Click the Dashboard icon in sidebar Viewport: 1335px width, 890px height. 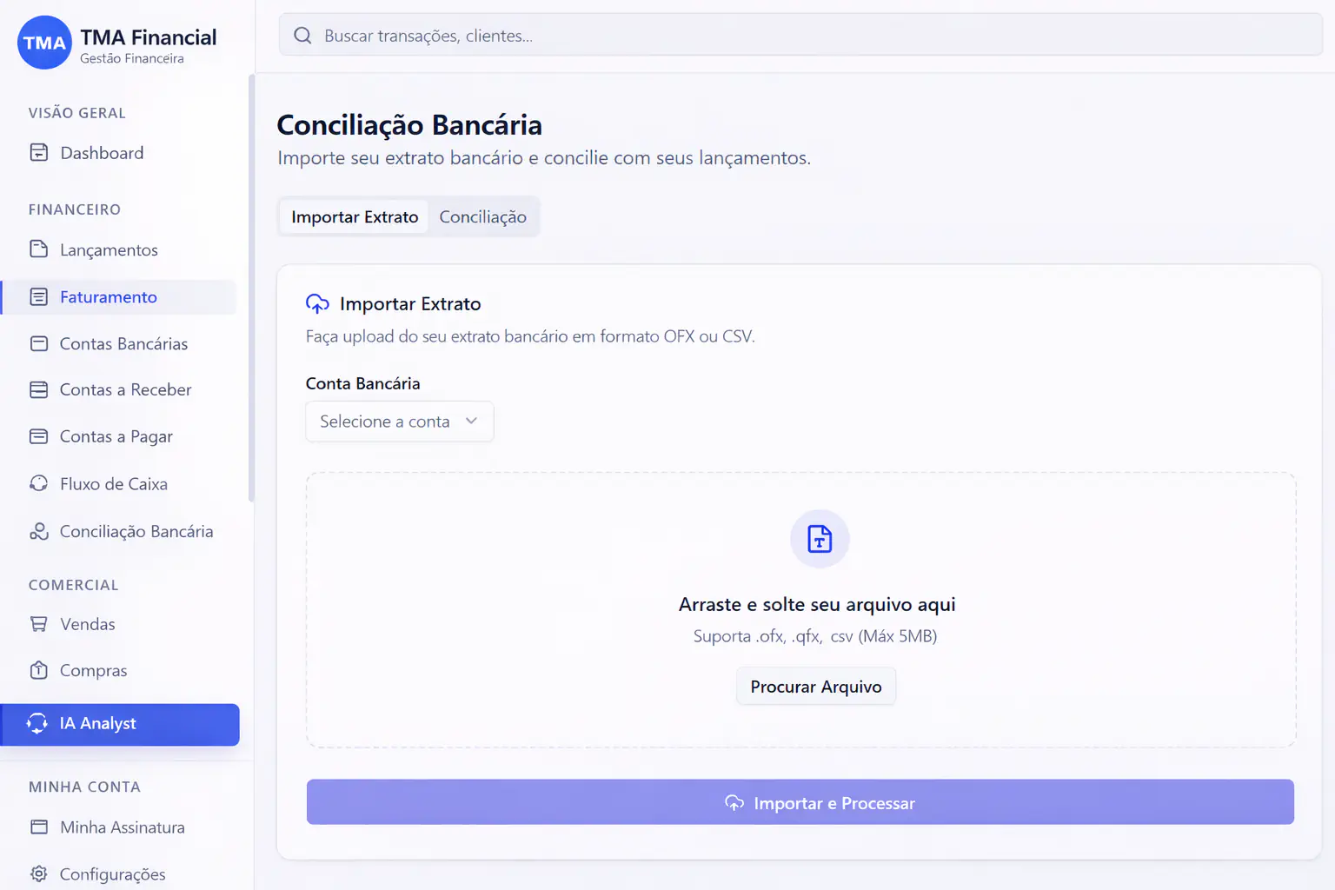click(x=39, y=153)
